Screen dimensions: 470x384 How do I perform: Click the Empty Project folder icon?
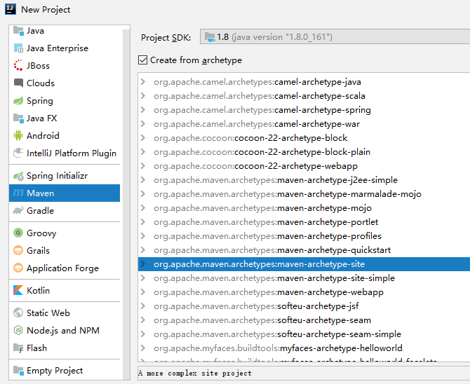coord(18,371)
